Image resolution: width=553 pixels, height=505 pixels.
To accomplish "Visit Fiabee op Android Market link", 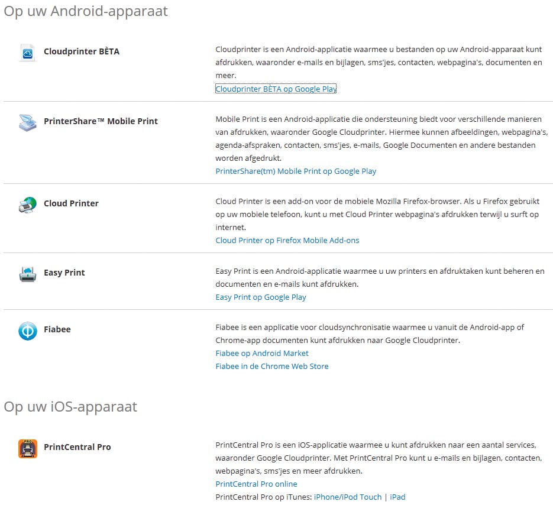I will (262, 354).
